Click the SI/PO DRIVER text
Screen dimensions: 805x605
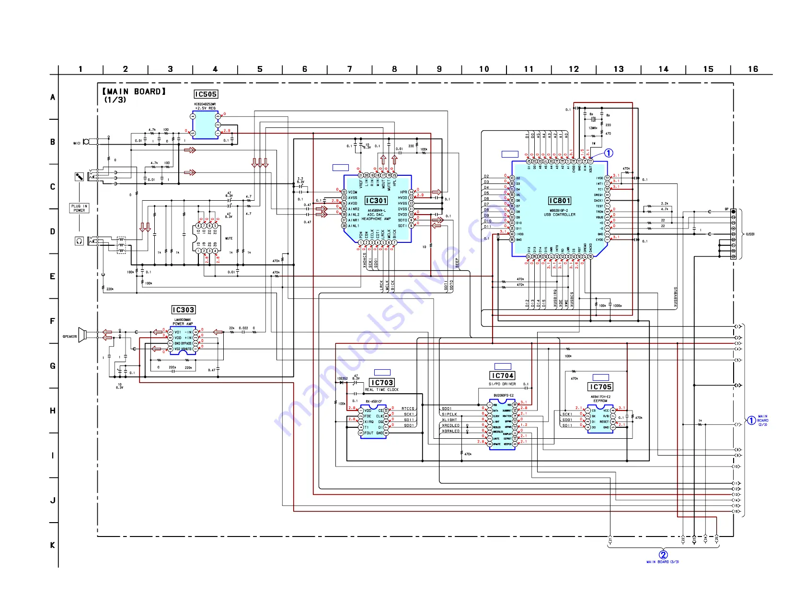tap(503, 384)
